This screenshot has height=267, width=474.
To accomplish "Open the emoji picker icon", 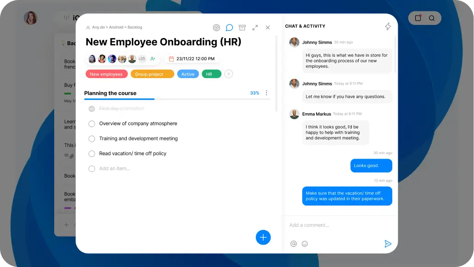I will tap(305, 244).
